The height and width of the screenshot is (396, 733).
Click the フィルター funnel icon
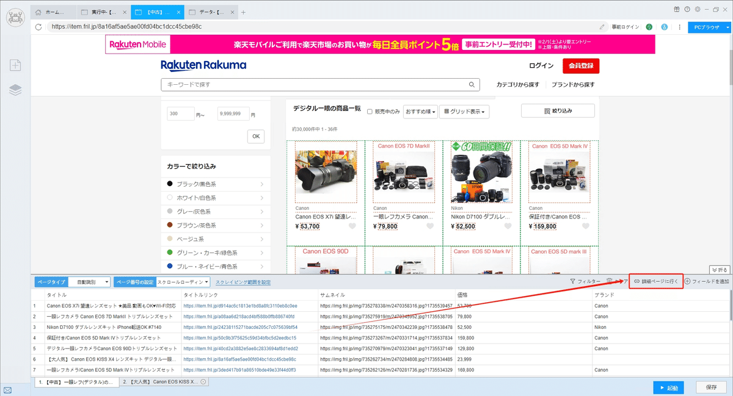[572, 281]
